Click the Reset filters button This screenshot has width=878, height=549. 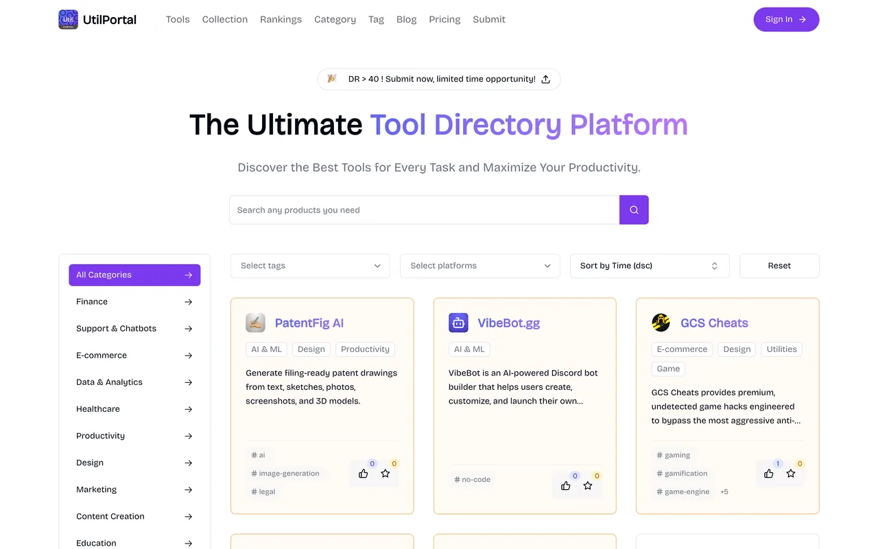779,266
